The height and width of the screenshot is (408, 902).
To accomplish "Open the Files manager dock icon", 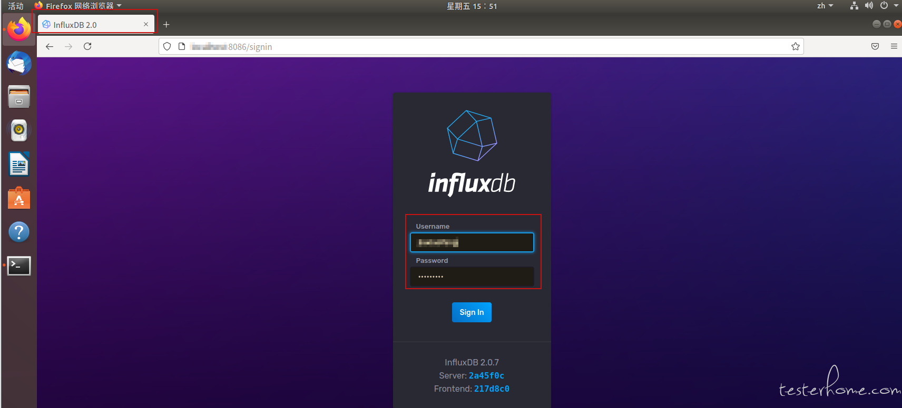I will click(19, 97).
